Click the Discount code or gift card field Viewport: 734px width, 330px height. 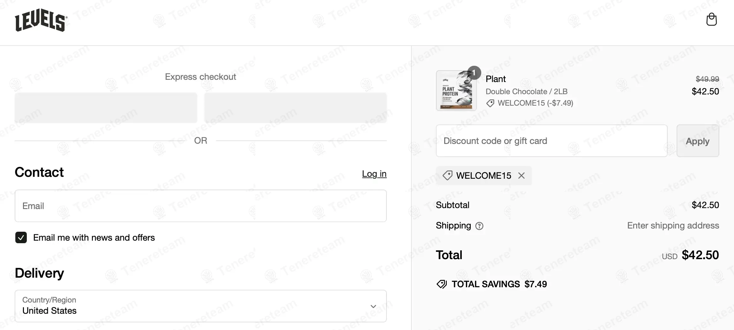click(x=551, y=141)
